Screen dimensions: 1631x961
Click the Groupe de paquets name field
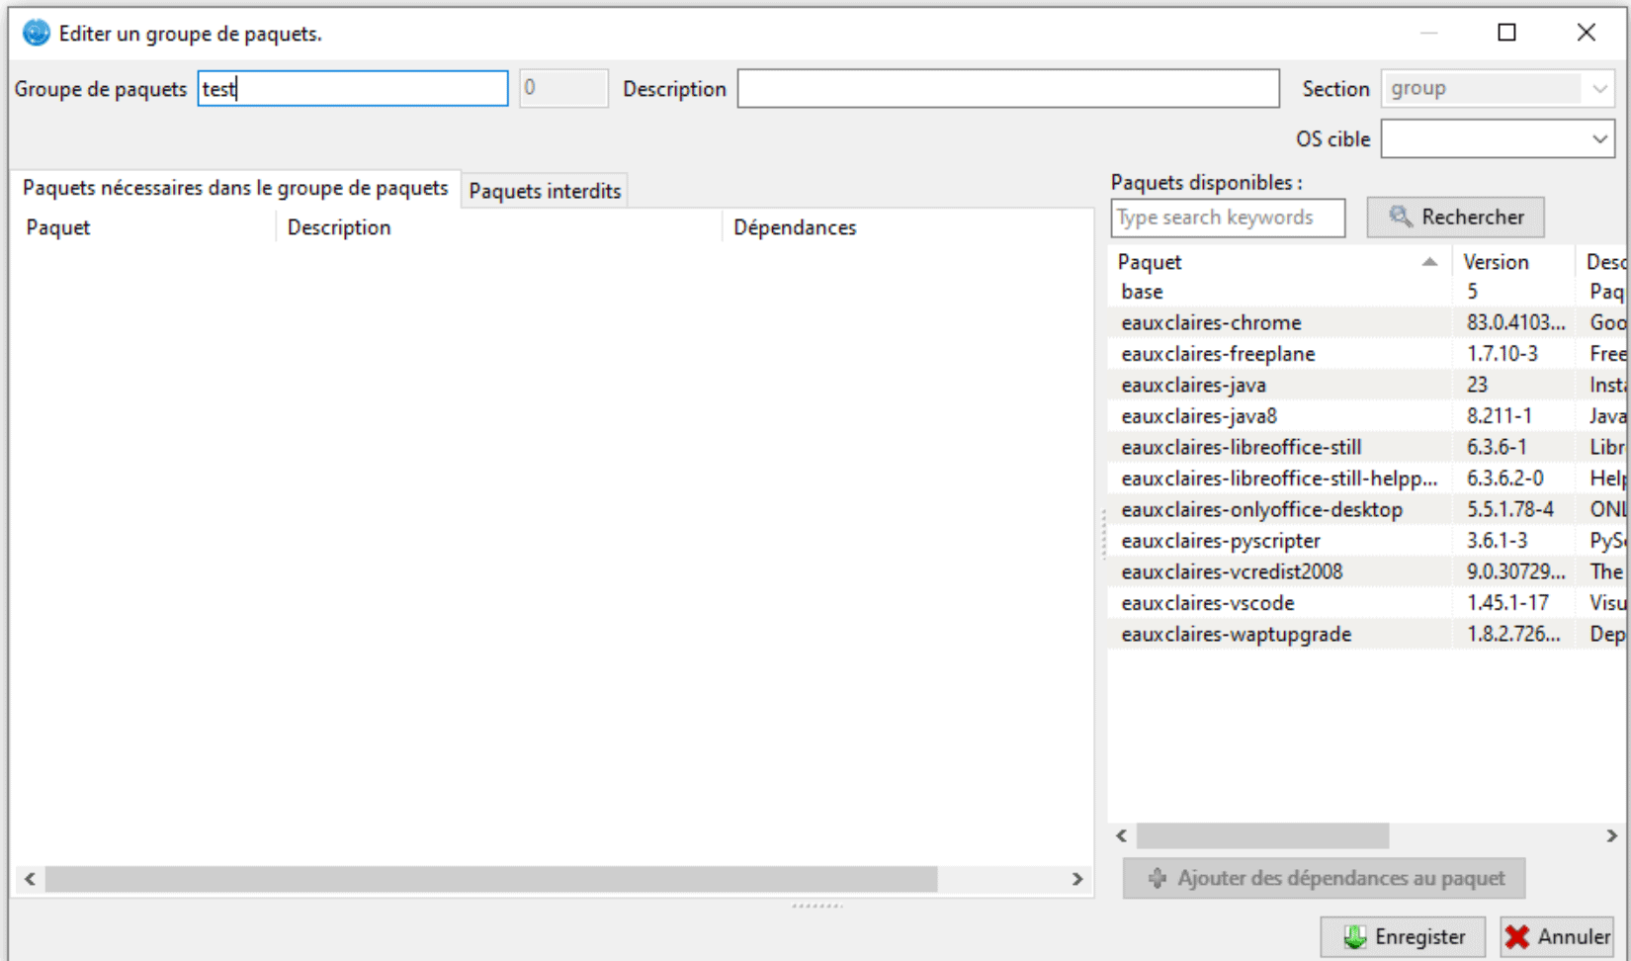352,89
